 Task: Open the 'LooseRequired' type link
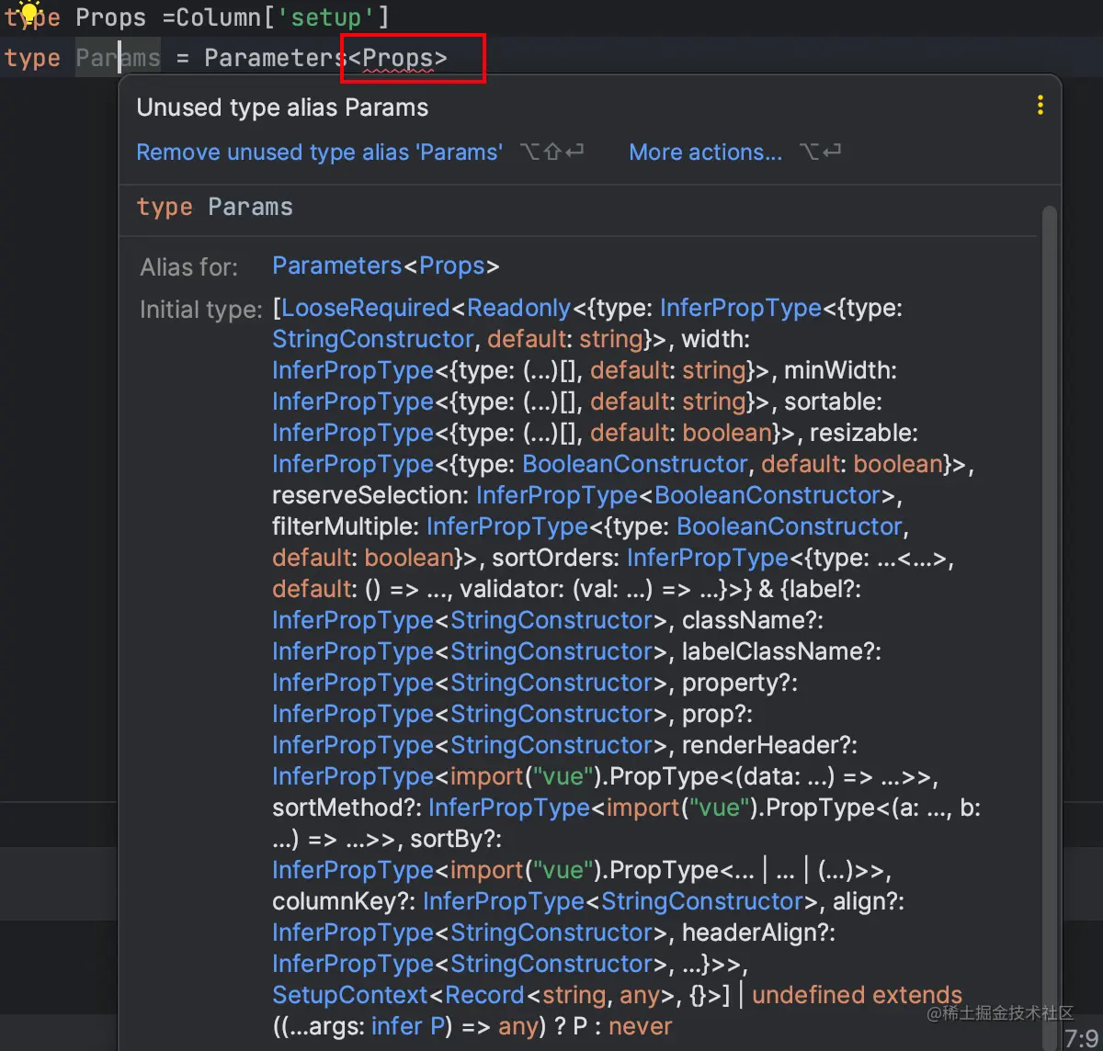(366, 308)
